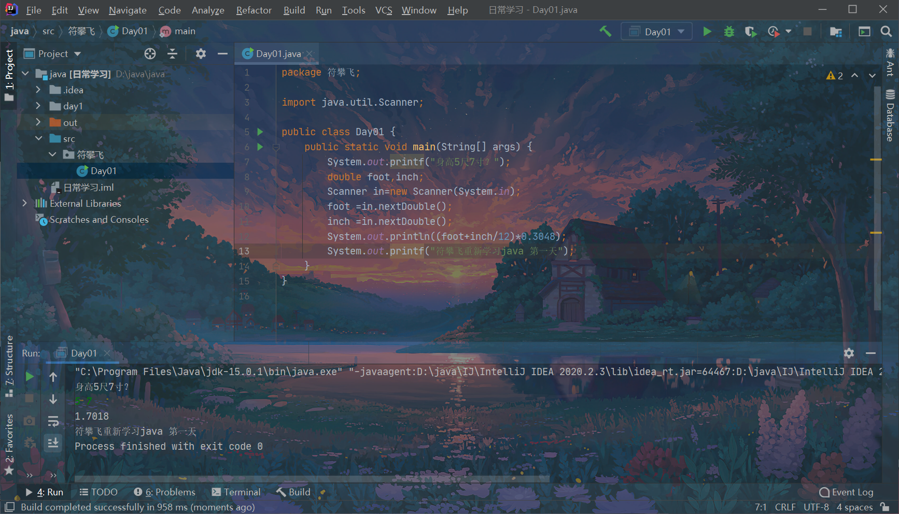Open the 6: Problems tool window
This screenshot has width=899, height=514.
165,492
